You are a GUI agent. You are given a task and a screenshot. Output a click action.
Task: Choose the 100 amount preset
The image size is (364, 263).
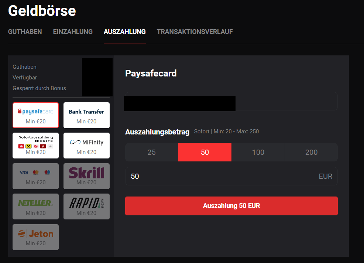tap(258, 152)
